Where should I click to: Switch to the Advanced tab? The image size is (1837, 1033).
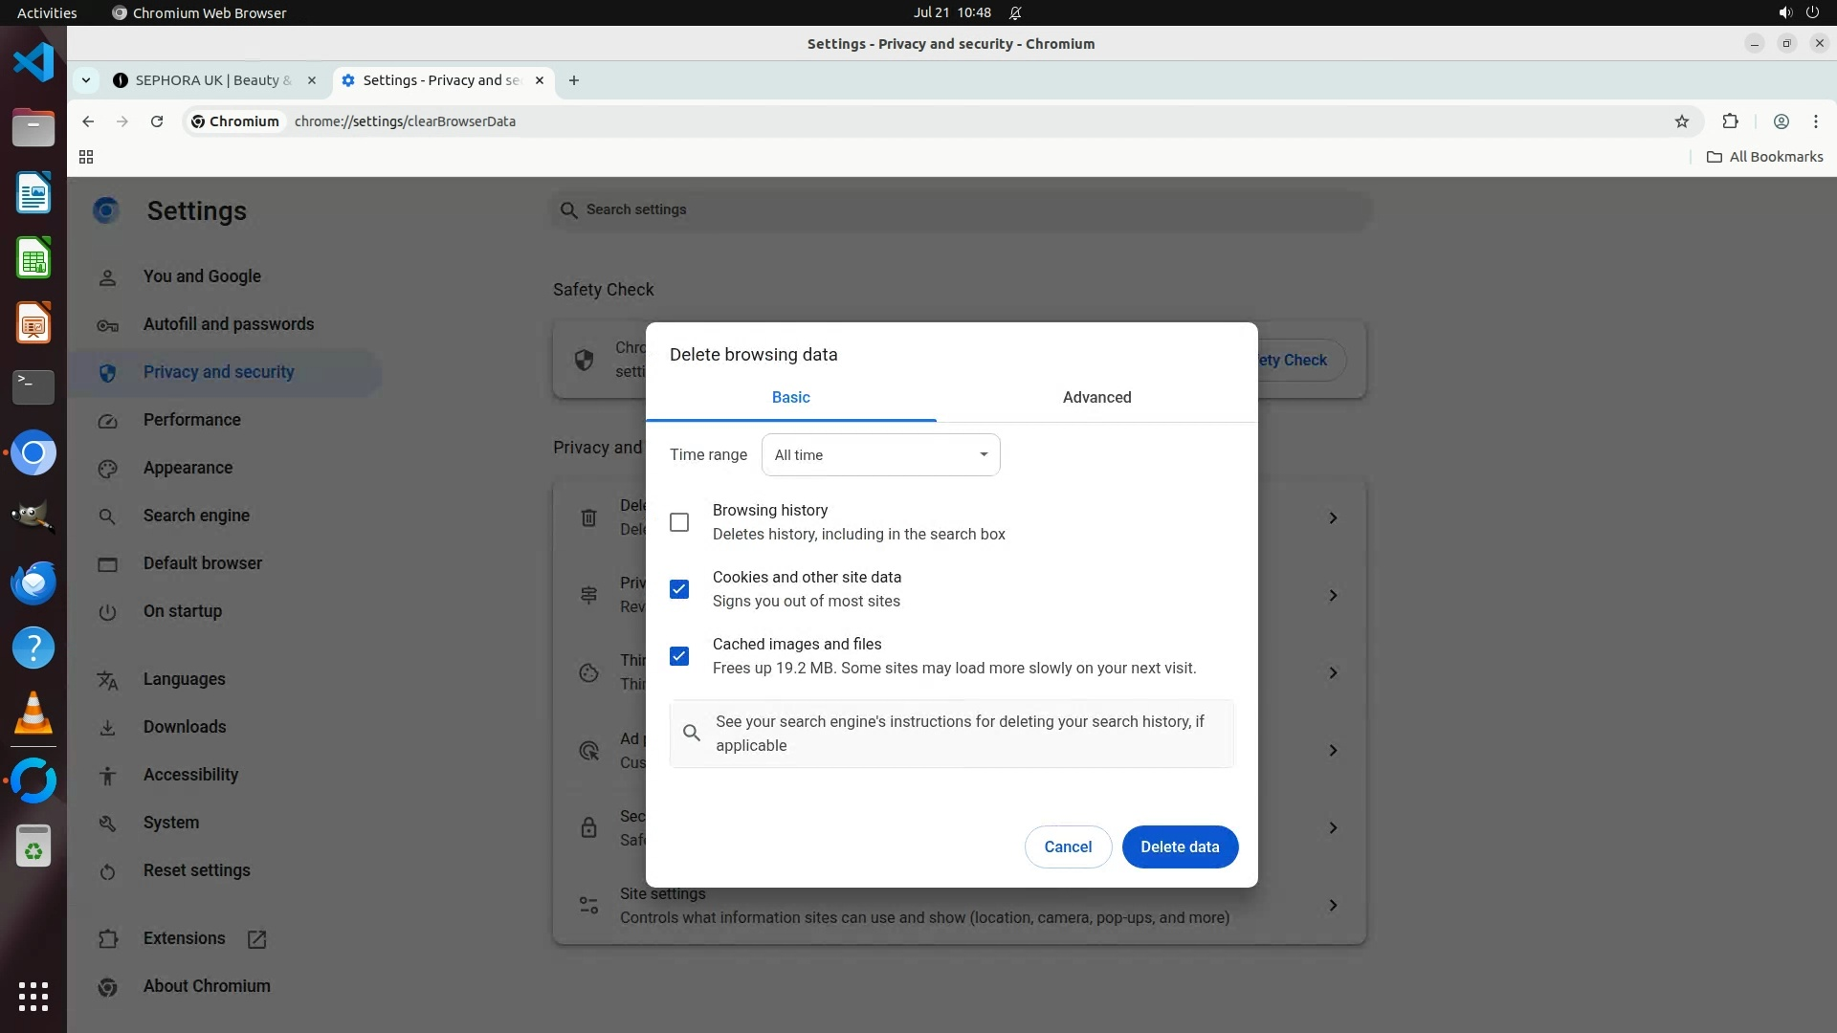pyautogui.click(x=1096, y=397)
